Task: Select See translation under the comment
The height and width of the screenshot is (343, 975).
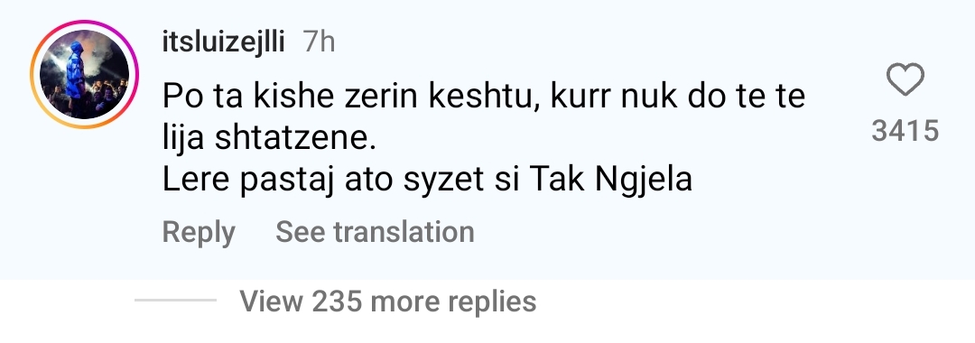Action: [375, 232]
